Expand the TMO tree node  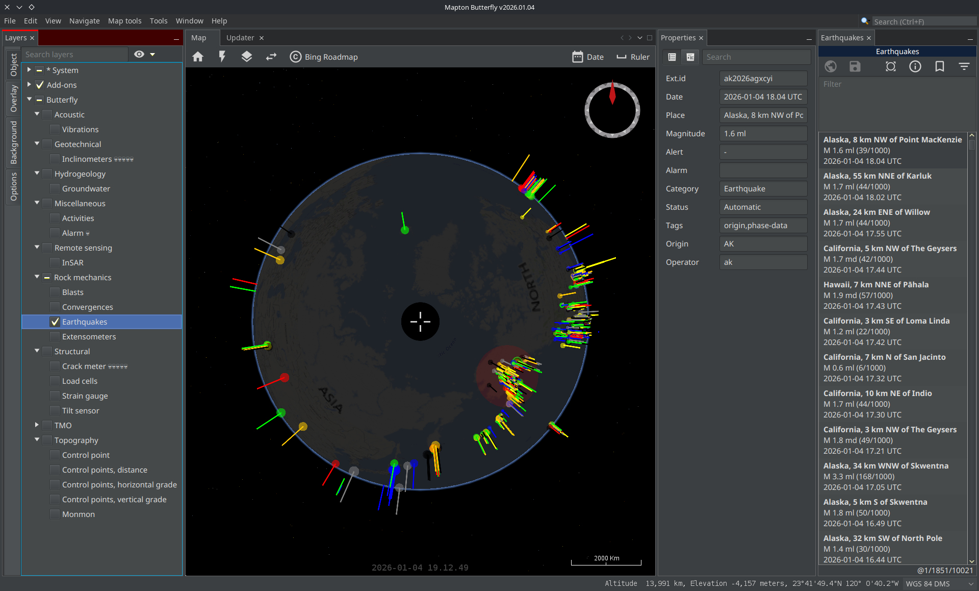37,425
